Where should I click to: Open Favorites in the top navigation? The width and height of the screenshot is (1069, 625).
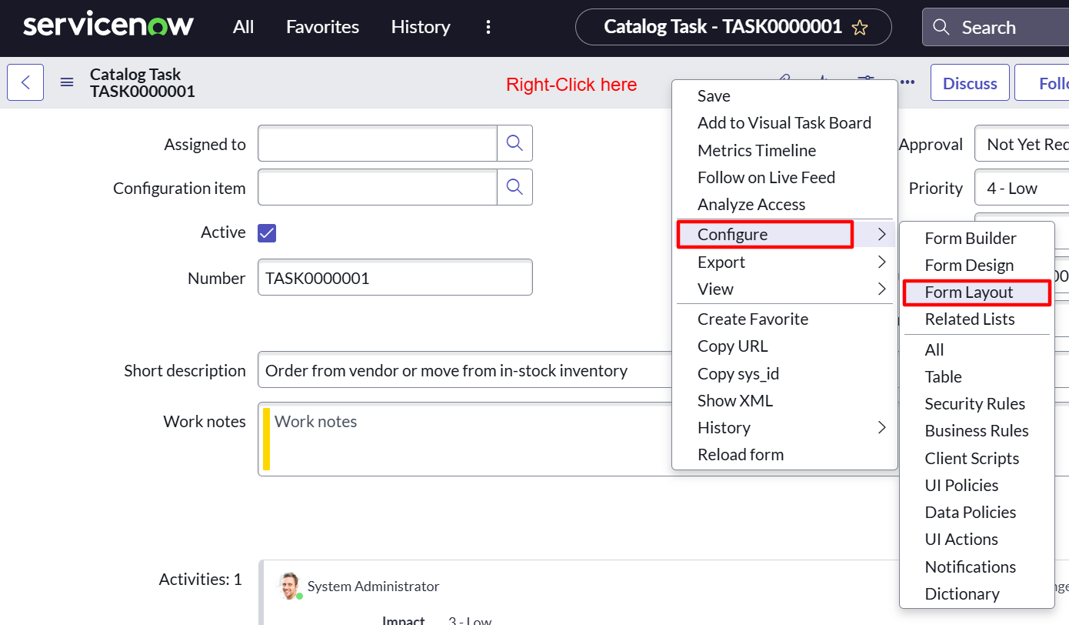click(322, 27)
